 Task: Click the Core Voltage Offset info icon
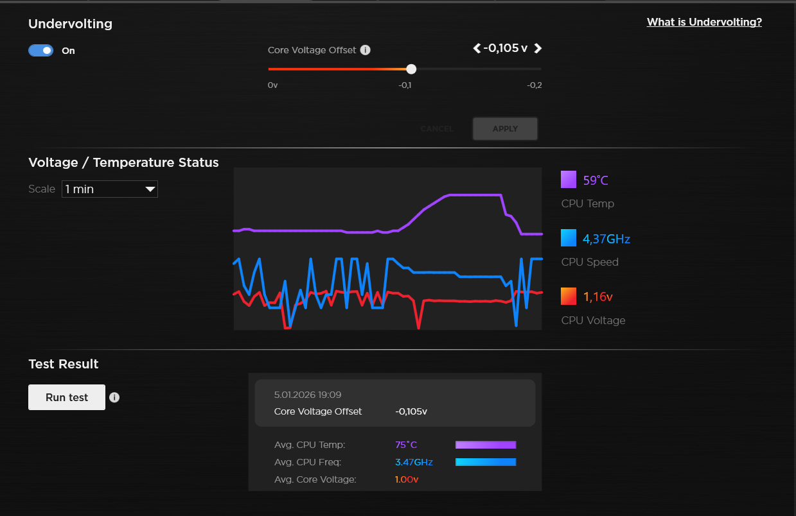pyautogui.click(x=365, y=50)
